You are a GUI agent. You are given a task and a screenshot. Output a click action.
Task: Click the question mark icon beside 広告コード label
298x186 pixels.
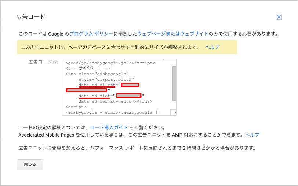(x=55, y=62)
